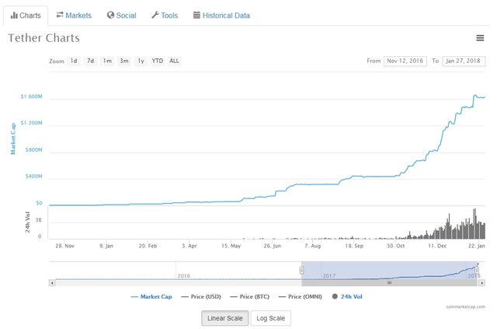Select Linear Scale
The height and width of the screenshot is (329, 497).
pos(225,318)
